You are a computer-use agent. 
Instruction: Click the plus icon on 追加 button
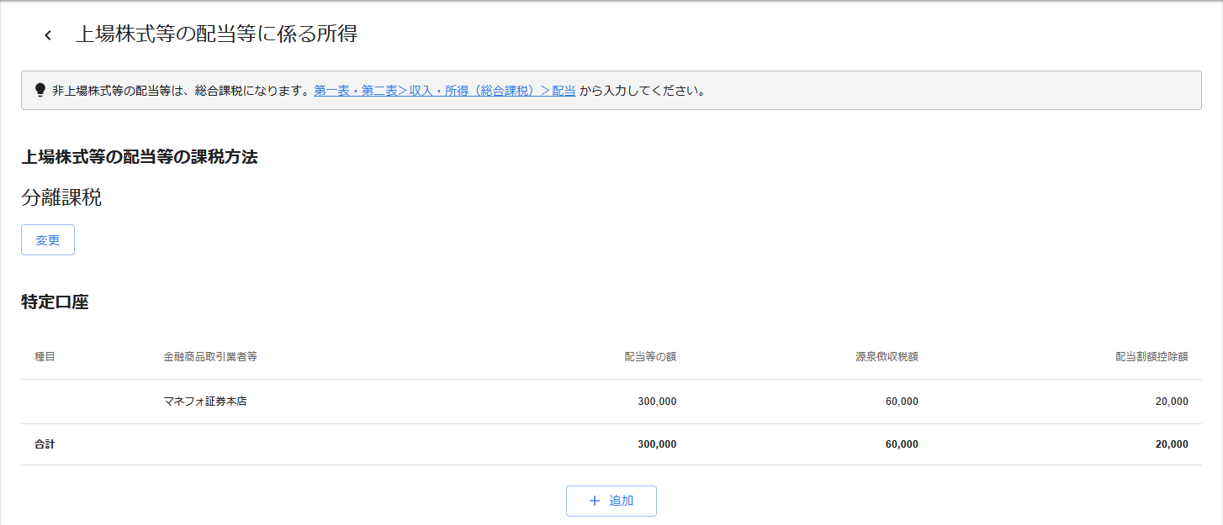tap(595, 501)
